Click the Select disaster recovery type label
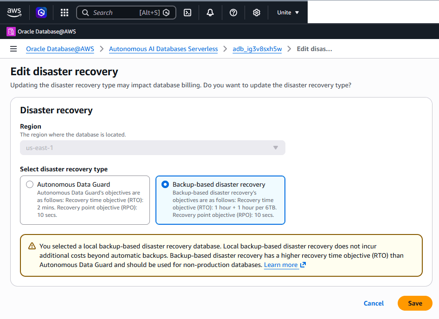Image resolution: width=439 pixels, height=319 pixels. click(64, 169)
